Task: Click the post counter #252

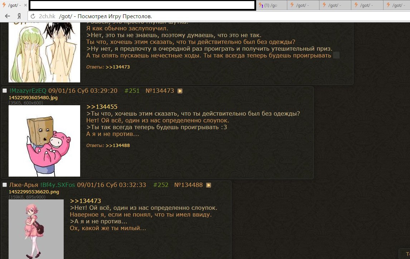Action: point(161,185)
